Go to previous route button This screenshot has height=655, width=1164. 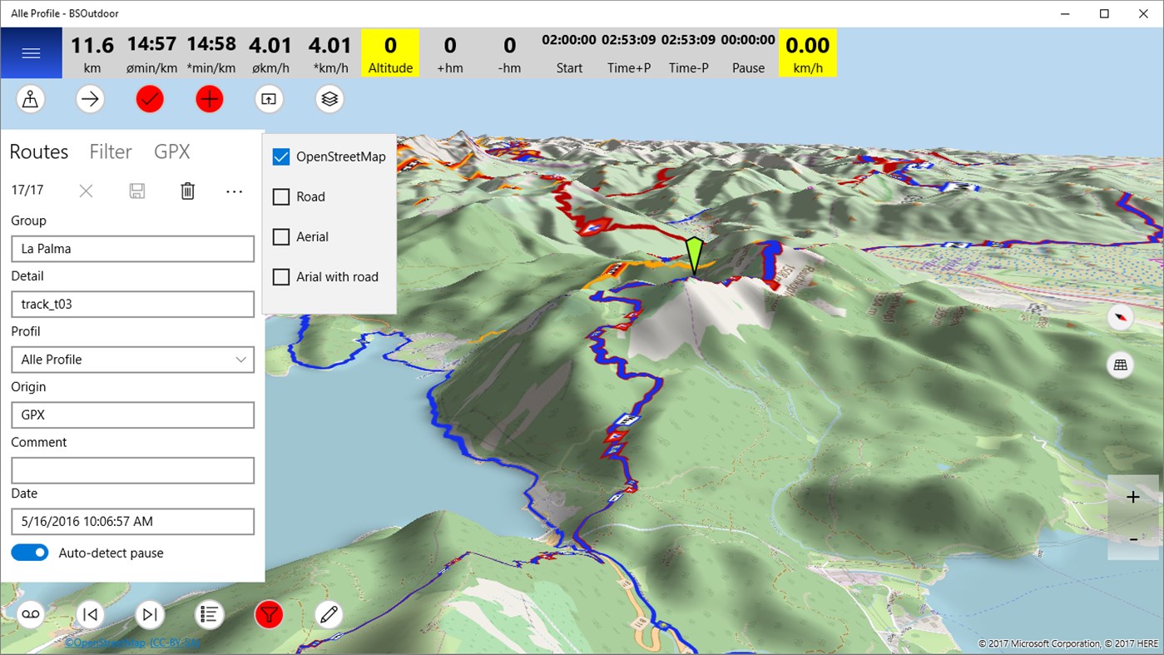click(90, 614)
